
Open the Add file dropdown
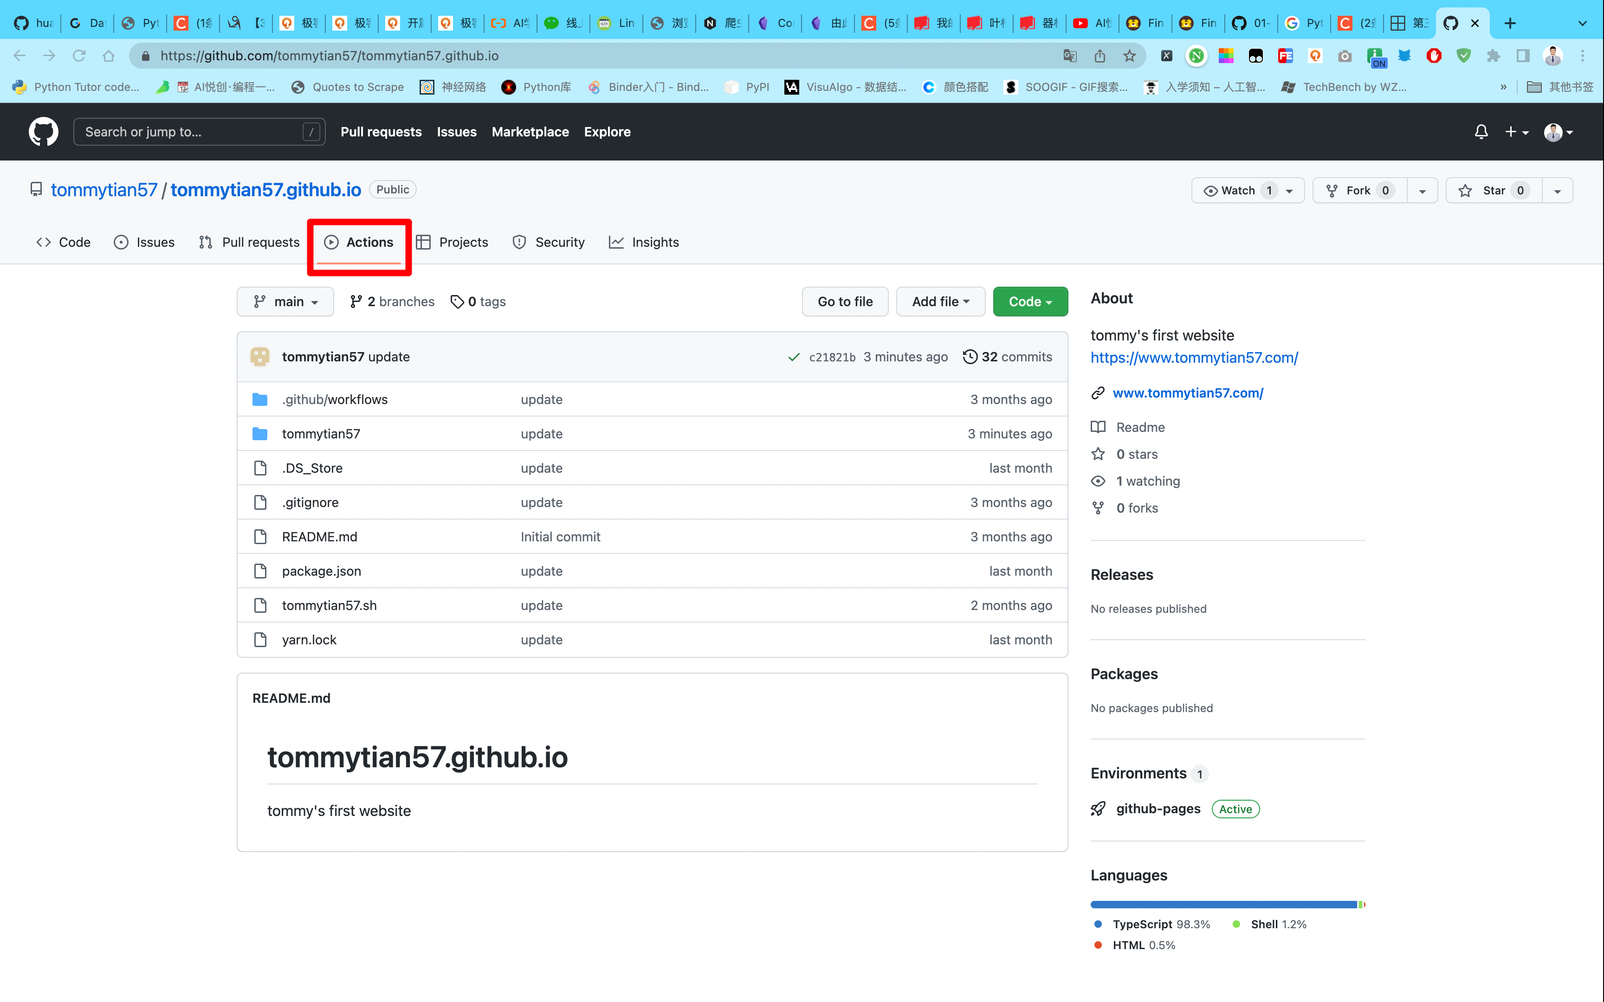click(940, 302)
